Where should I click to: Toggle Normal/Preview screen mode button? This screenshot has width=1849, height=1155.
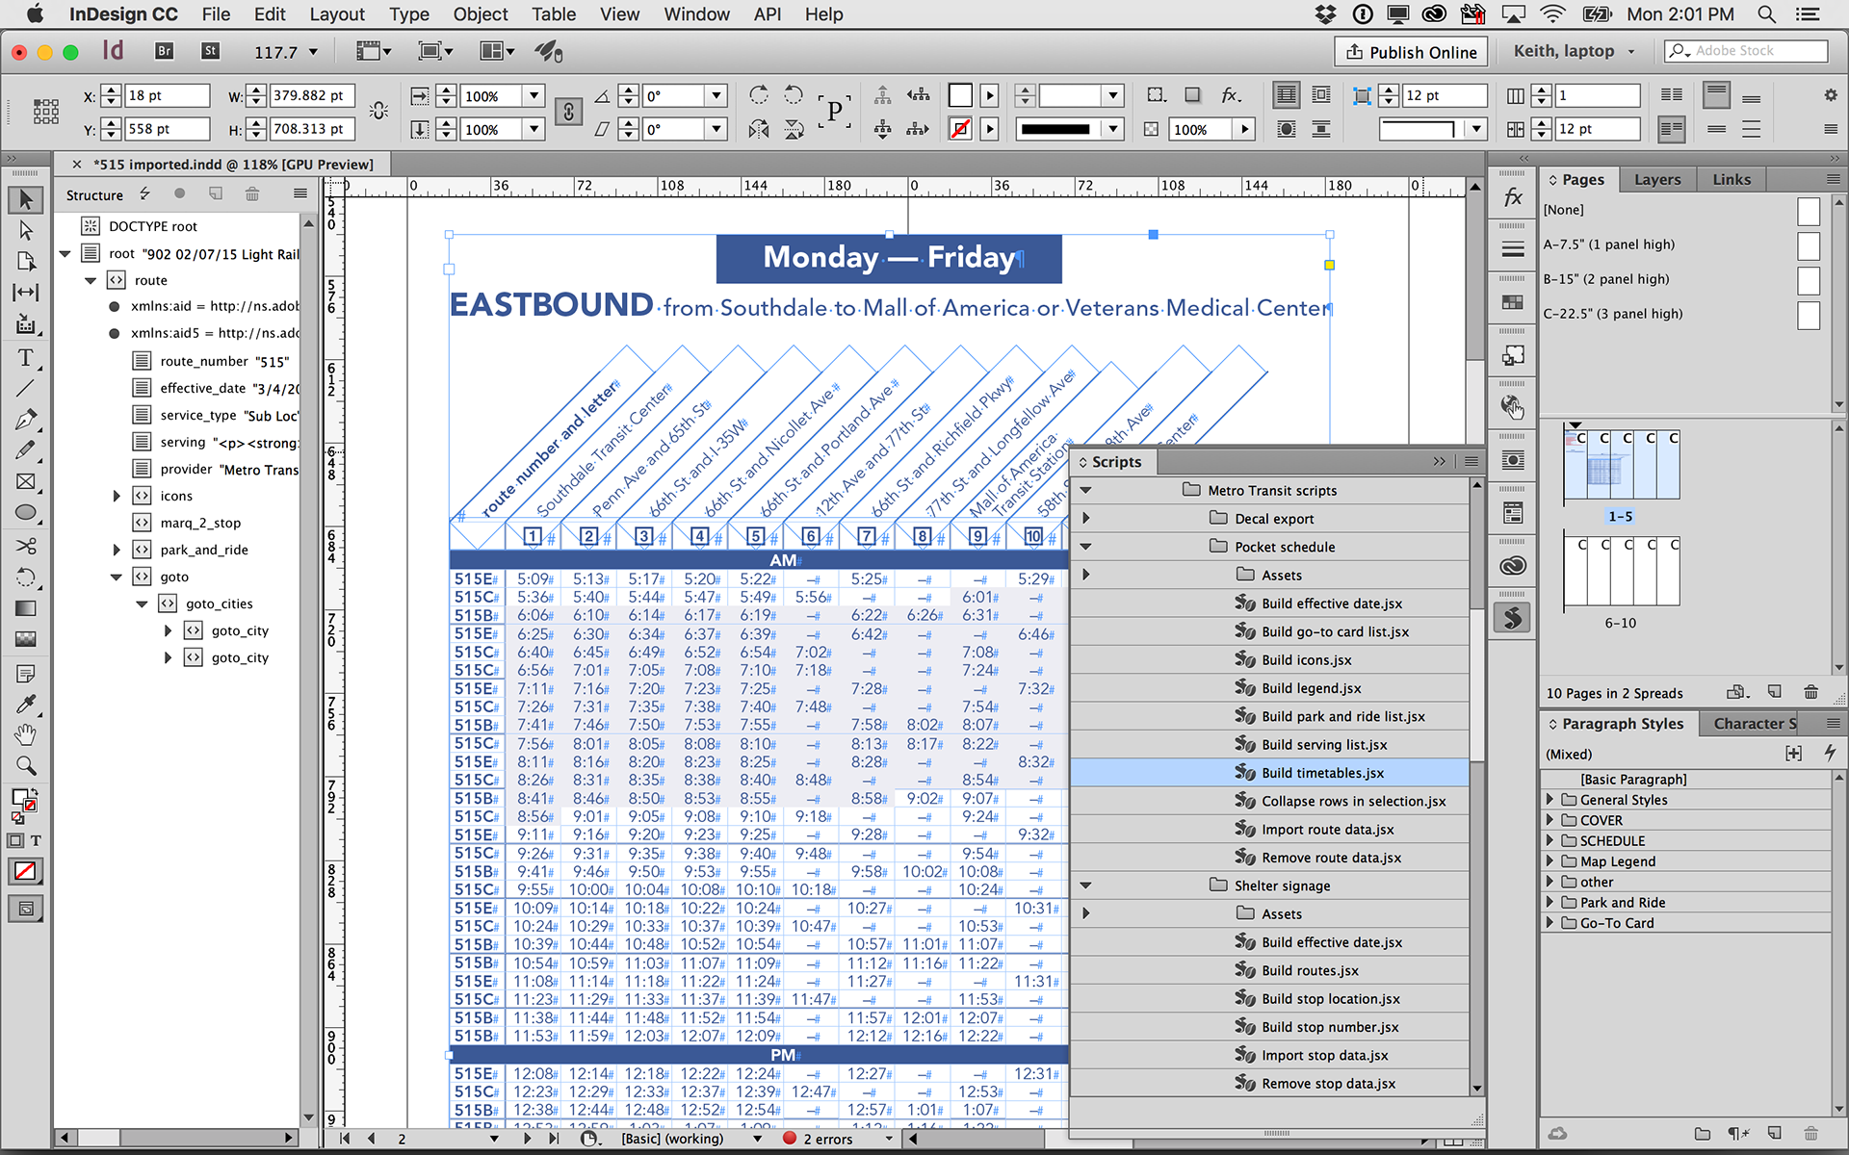pos(26,909)
